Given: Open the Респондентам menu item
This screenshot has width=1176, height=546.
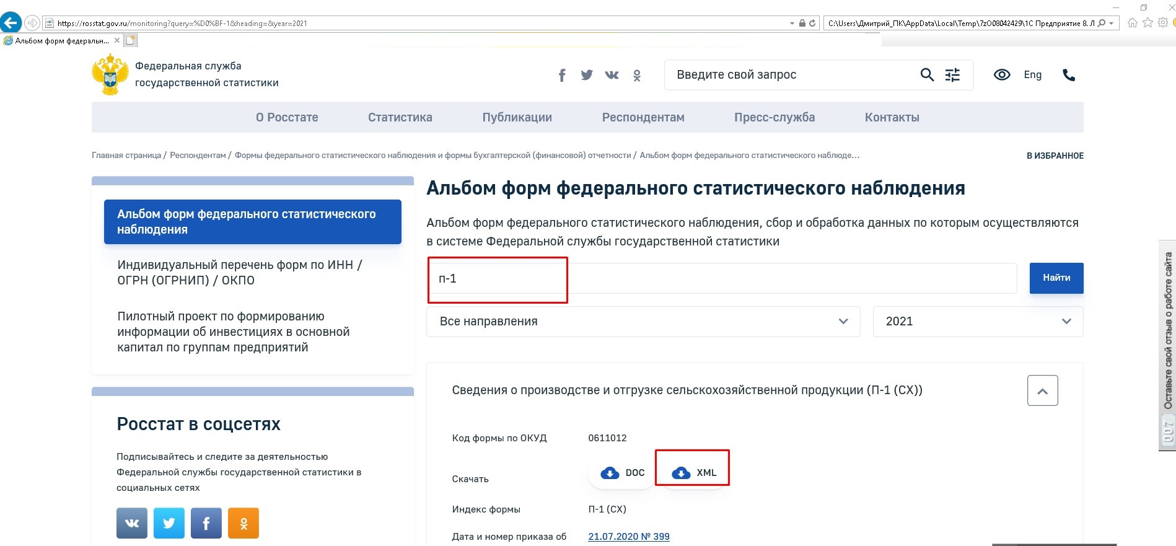Looking at the screenshot, I should (x=643, y=117).
